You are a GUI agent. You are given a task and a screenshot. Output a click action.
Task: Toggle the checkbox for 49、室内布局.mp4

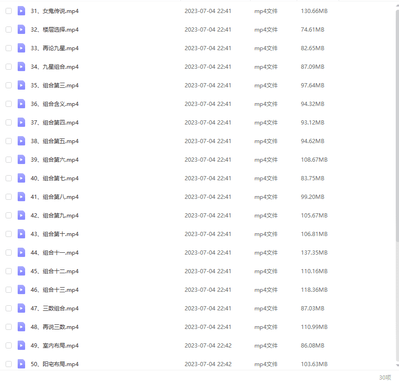8,345
